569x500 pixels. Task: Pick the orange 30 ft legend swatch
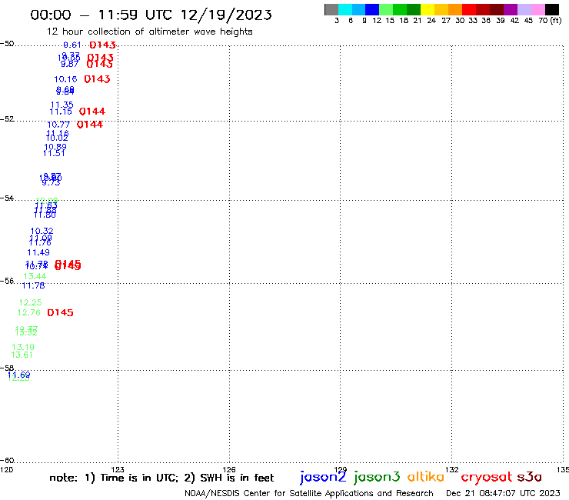(x=455, y=9)
